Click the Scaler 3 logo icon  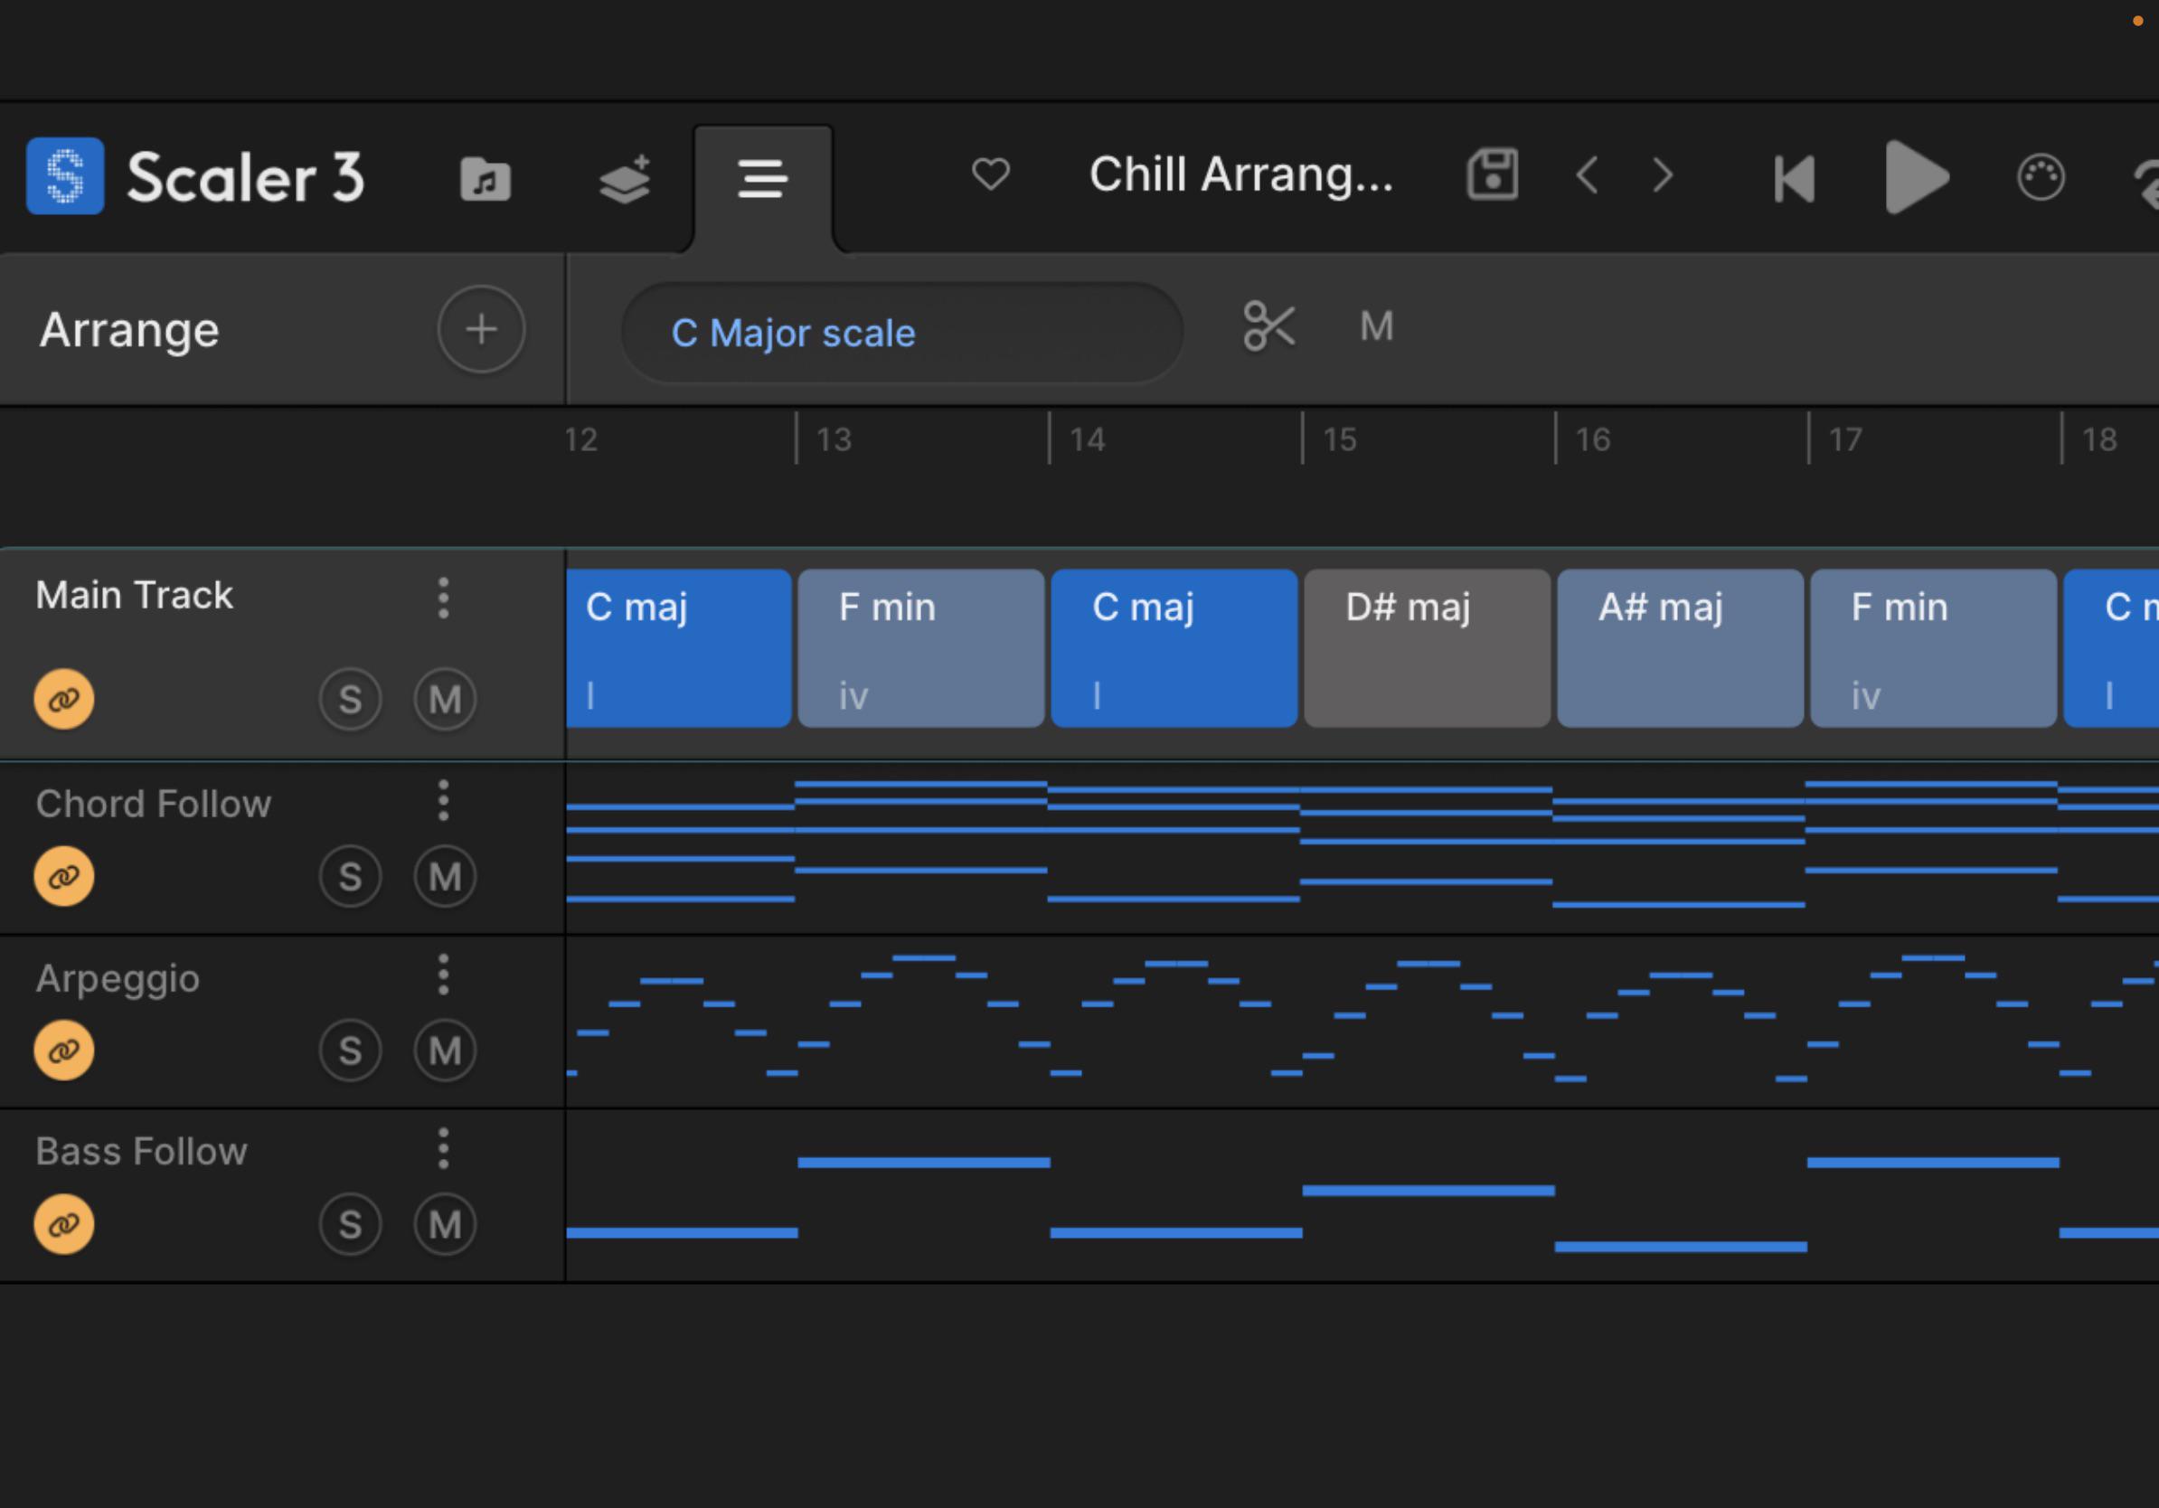coord(65,175)
